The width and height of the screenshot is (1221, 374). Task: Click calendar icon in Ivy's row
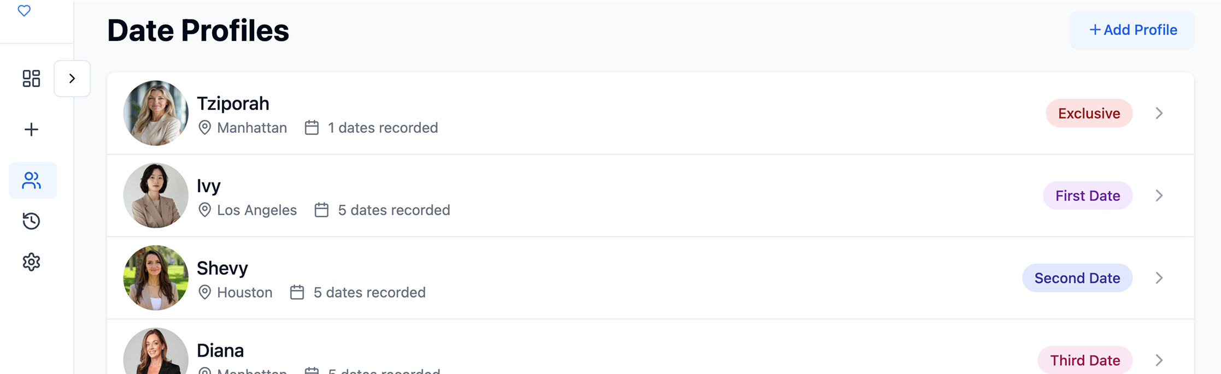[321, 210]
